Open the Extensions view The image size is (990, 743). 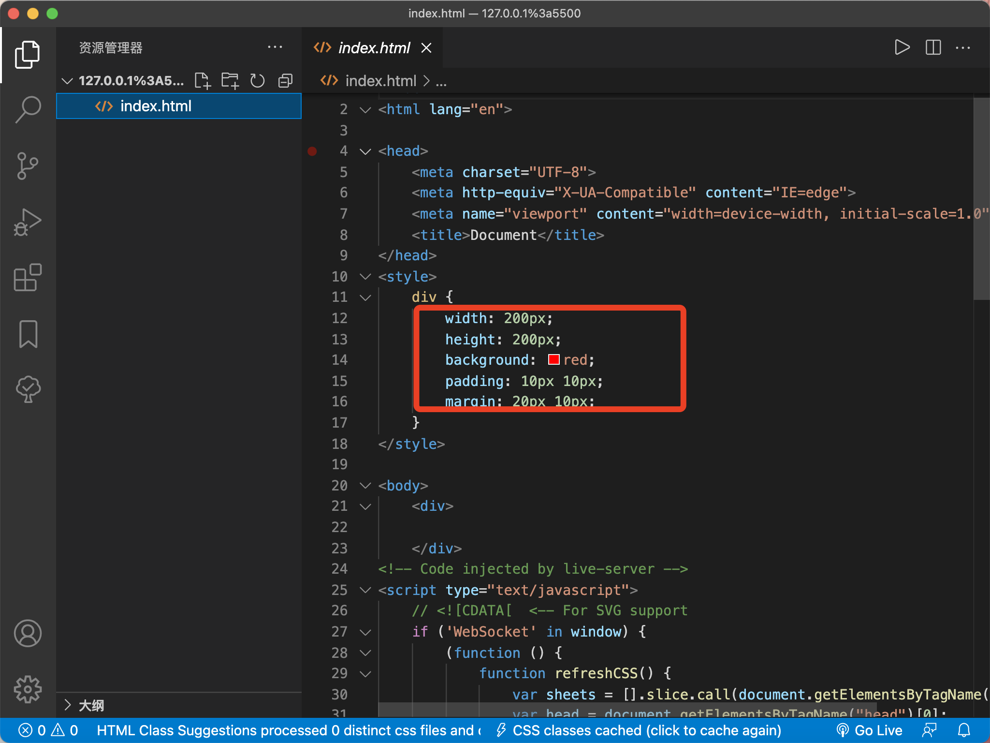[x=28, y=278]
